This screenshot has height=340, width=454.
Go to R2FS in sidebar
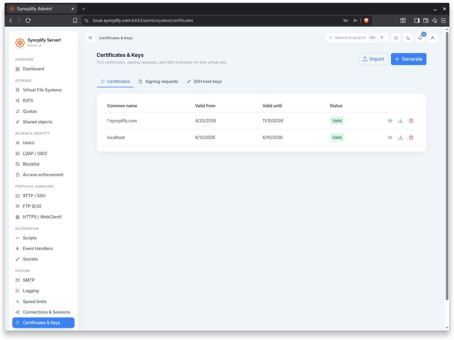click(x=43, y=101)
